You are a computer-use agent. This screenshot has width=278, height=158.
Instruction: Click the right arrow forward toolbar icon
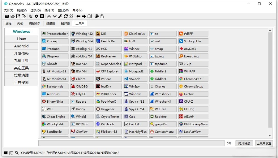point(84,16)
